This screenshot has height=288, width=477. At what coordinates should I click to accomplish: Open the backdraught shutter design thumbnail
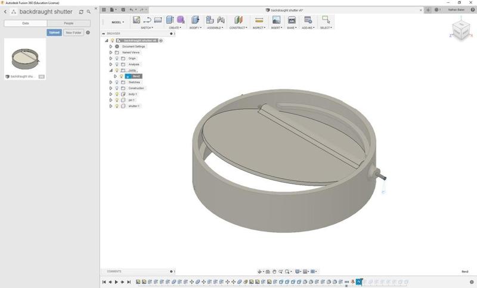pos(25,58)
